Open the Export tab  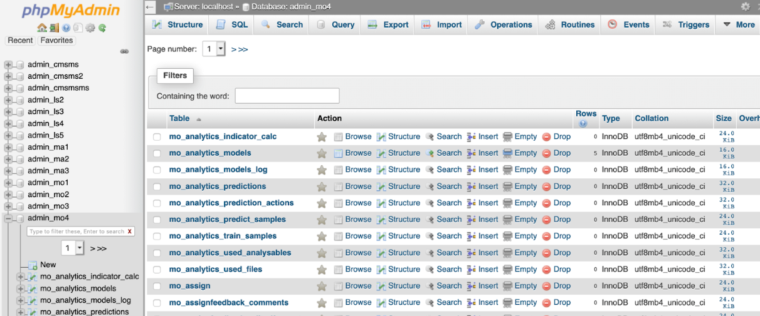[388, 25]
